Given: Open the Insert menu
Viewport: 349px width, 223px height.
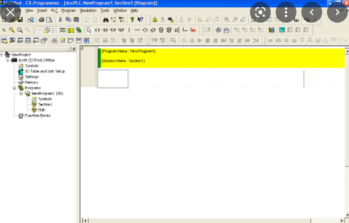Looking at the screenshot, I should [42, 10].
